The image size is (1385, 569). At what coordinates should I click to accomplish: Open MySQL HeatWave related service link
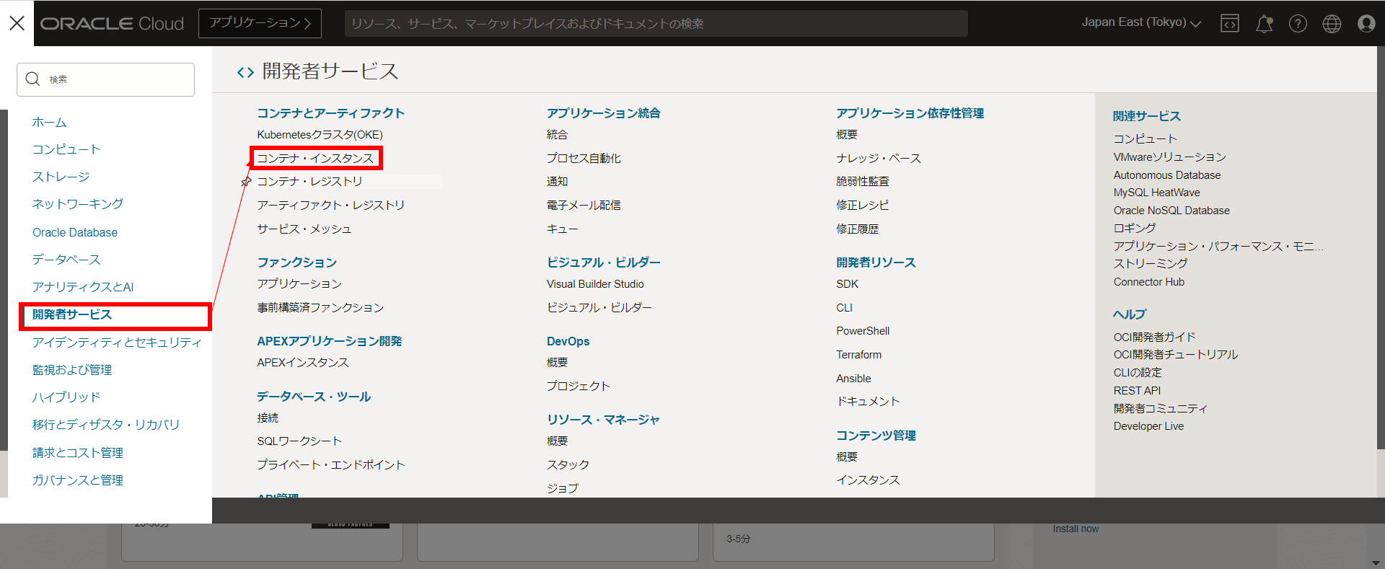(x=1156, y=193)
